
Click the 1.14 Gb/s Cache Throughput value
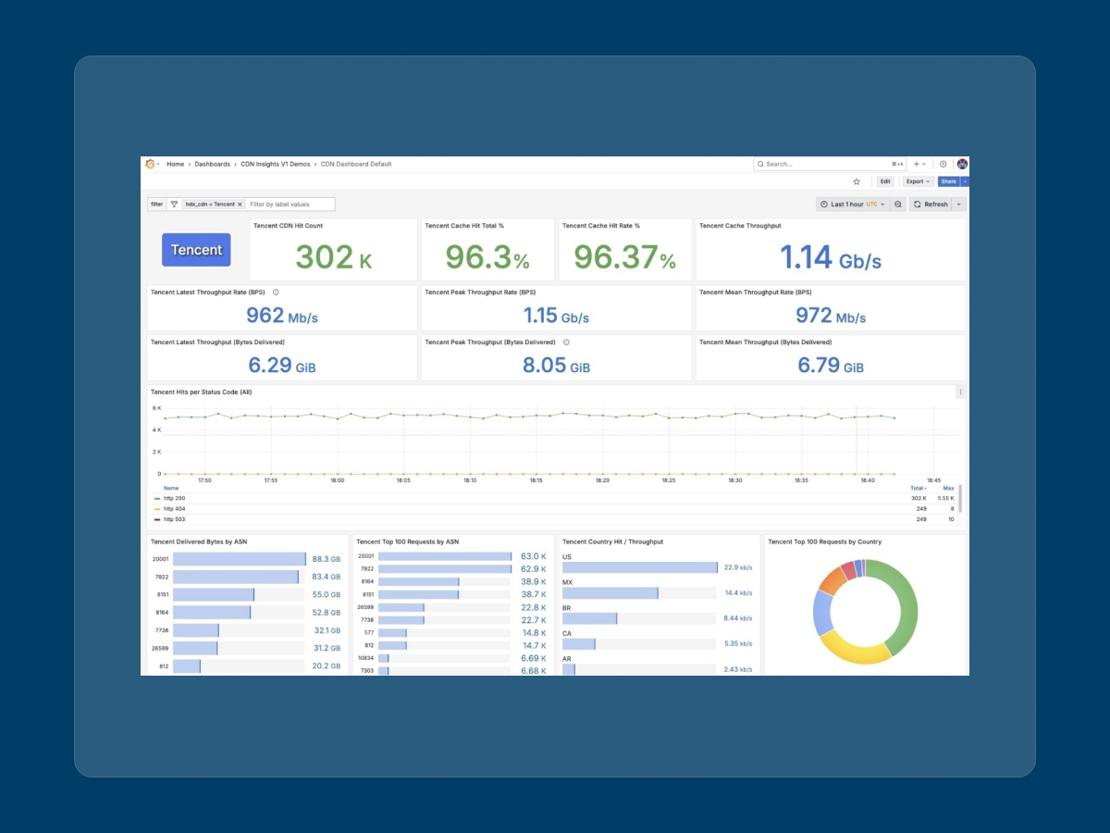pos(830,257)
